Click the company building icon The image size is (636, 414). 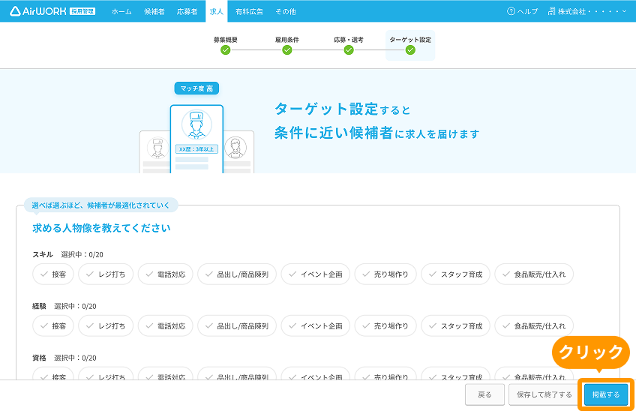[551, 11]
